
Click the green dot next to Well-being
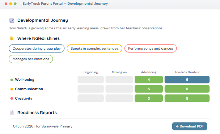pos(12,80)
